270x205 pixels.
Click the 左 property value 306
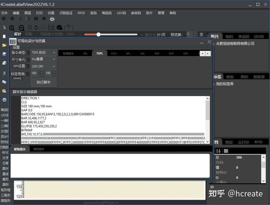click(239, 157)
